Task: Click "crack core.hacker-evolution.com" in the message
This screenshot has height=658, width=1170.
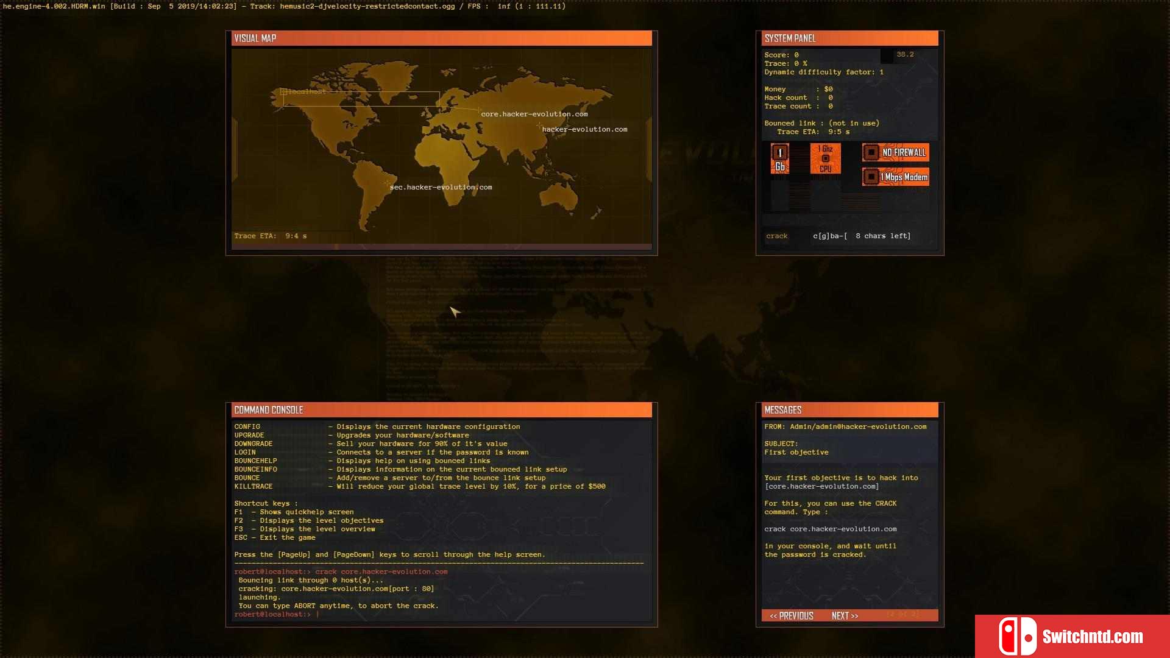Action: 831,529
